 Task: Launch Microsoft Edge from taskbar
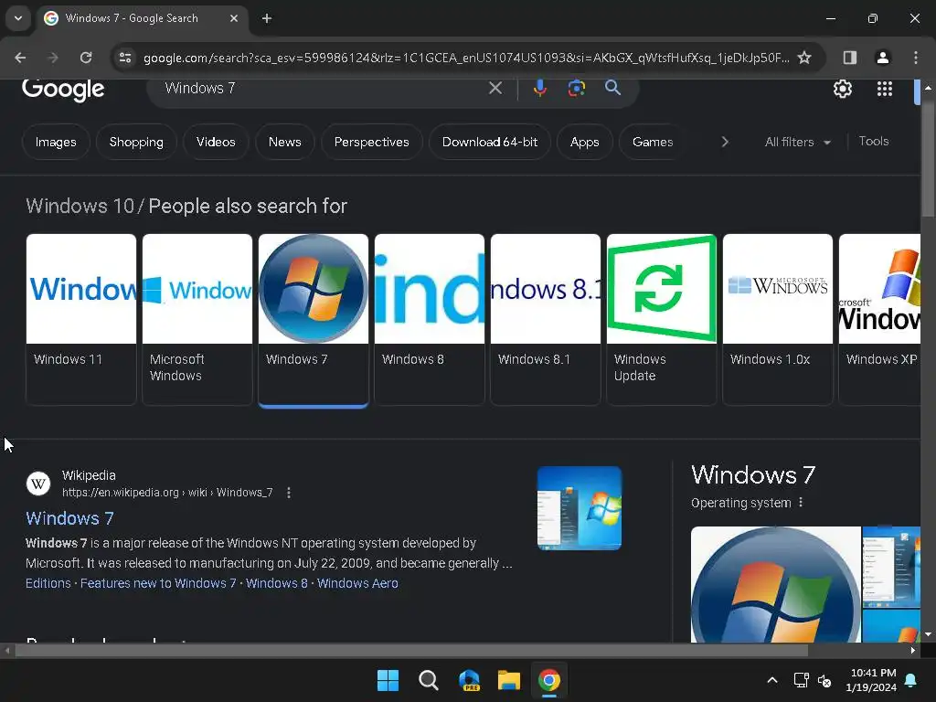pyautogui.click(x=469, y=680)
